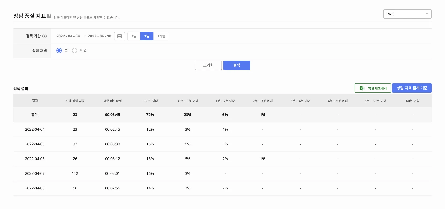This screenshot has width=445, height=209.
Task: Click the info icon beside 검색 기간
Action: (x=44, y=36)
